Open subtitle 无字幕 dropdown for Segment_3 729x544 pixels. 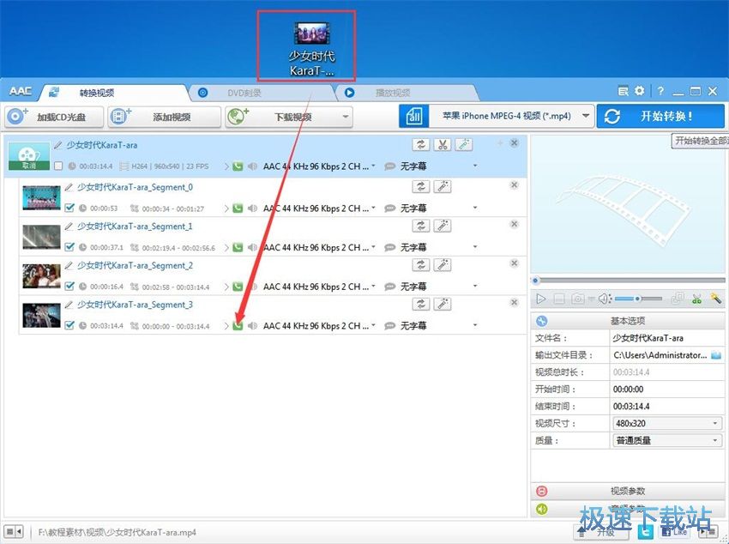pos(474,324)
